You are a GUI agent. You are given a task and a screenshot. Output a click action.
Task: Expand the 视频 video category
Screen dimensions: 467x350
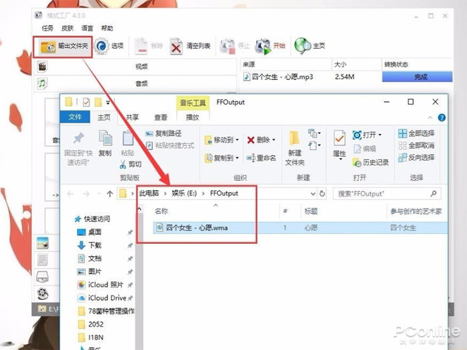(141, 67)
